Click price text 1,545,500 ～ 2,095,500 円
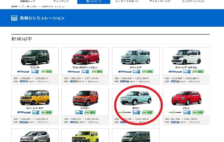This screenshot has width=224, height=142. (185, 78)
